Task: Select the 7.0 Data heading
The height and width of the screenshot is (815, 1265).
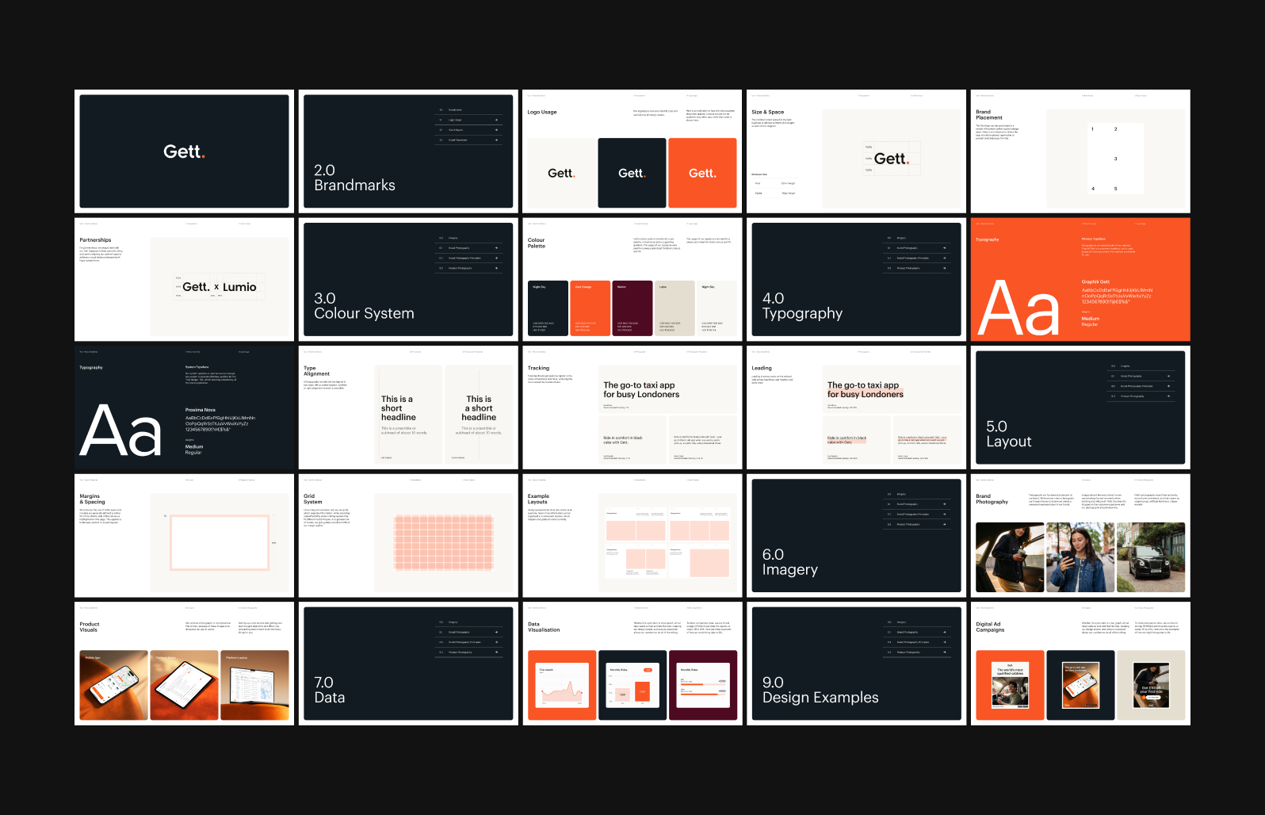Action: tap(329, 690)
